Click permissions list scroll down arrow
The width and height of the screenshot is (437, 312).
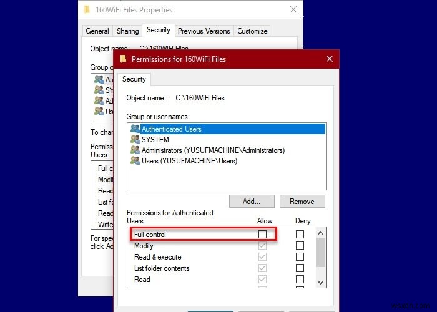320,283
